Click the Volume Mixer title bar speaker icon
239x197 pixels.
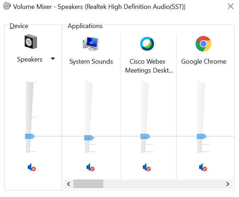7,7
